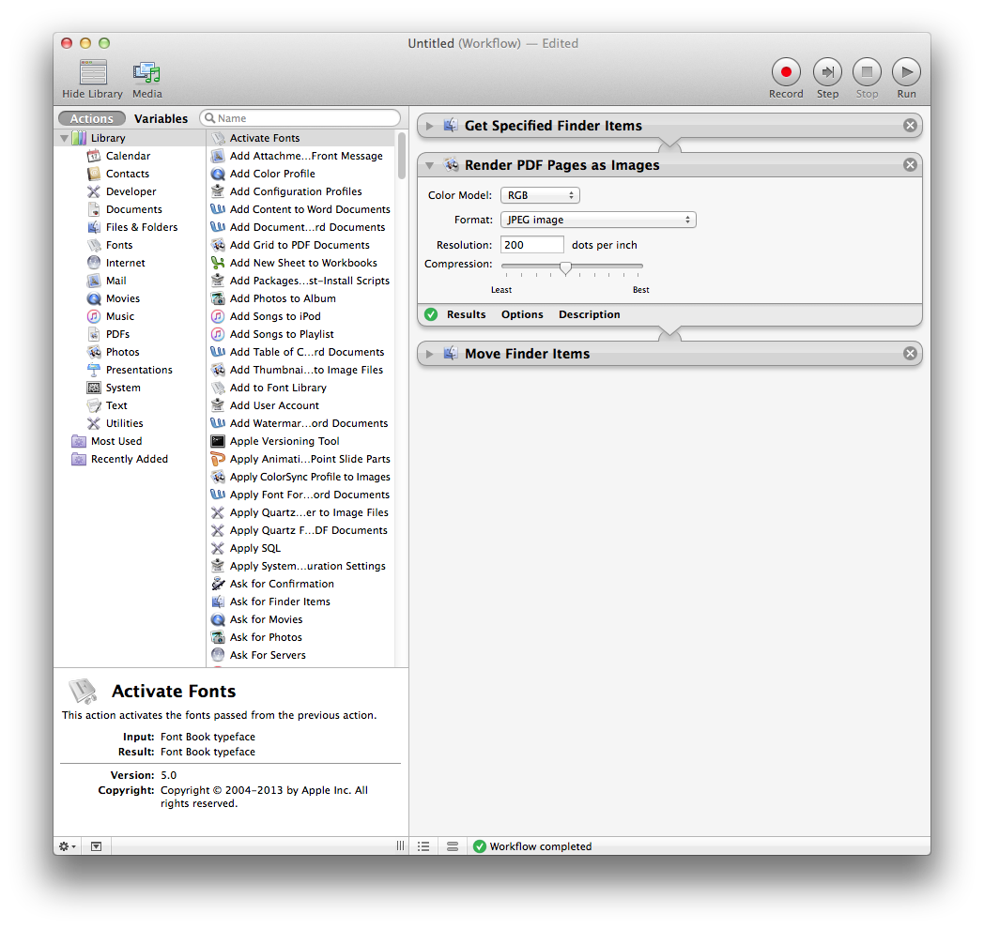Open the Color Model dropdown
The height and width of the screenshot is (929, 984).
tap(540, 195)
